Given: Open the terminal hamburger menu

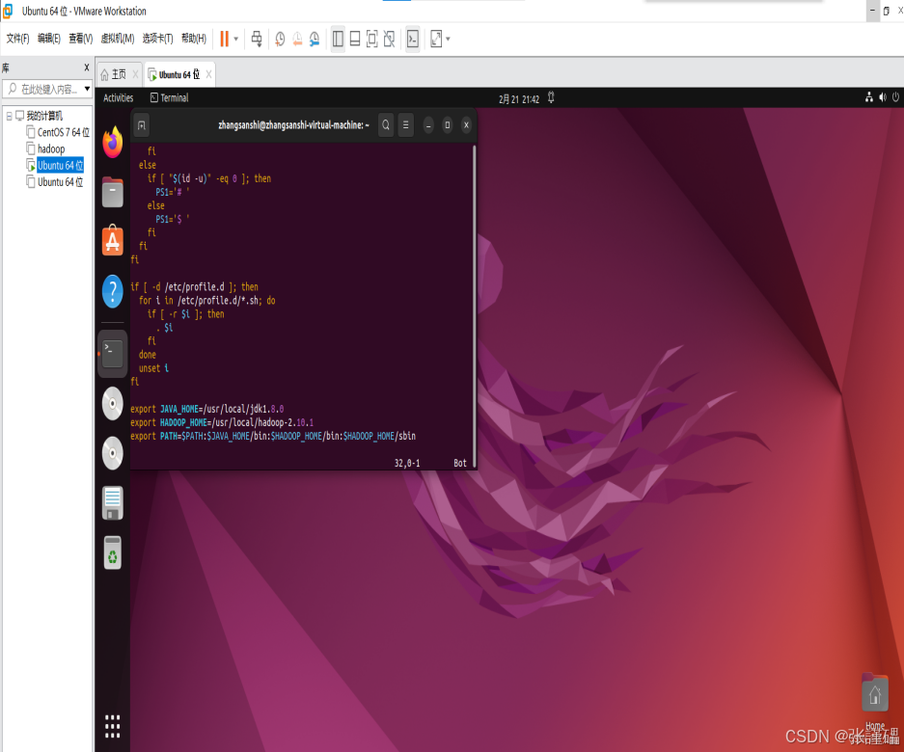Looking at the screenshot, I should pos(406,125).
